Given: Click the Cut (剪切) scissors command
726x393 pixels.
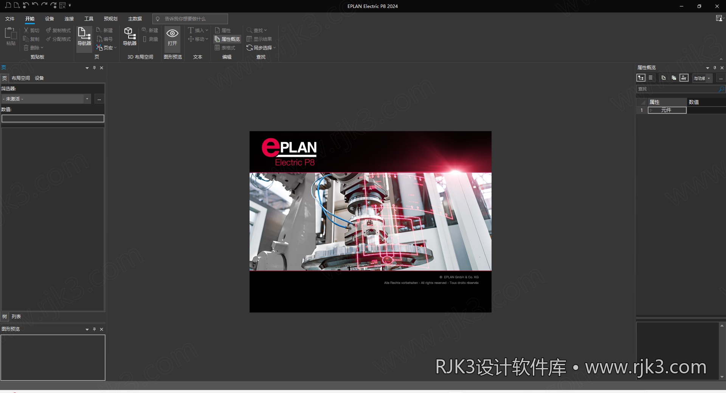Looking at the screenshot, I should [31, 30].
